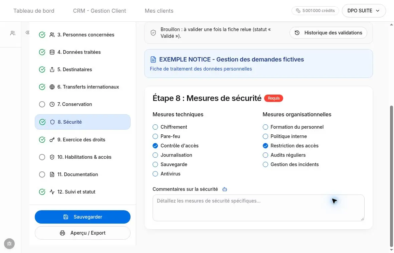The height and width of the screenshot is (253, 394).
Task: Enable the Antivirus checkbox
Action: click(155, 174)
